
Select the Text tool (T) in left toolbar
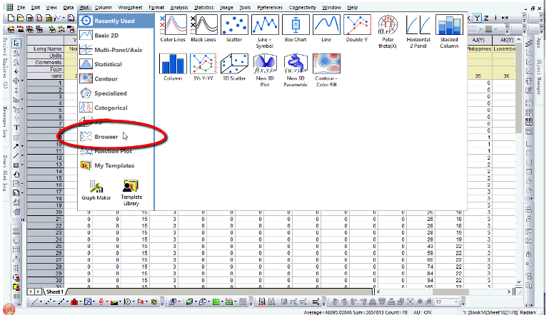click(16, 128)
